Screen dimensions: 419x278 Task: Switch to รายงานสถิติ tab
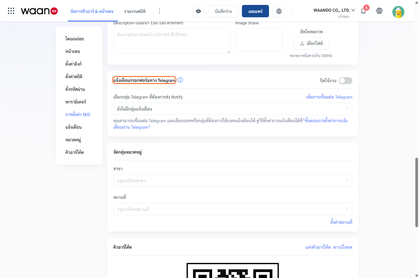[135, 11]
